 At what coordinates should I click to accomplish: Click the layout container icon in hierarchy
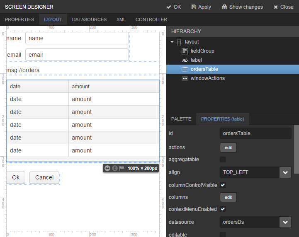click(x=179, y=42)
